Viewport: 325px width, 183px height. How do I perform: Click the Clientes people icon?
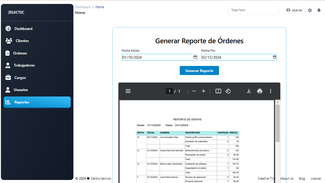point(9,41)
